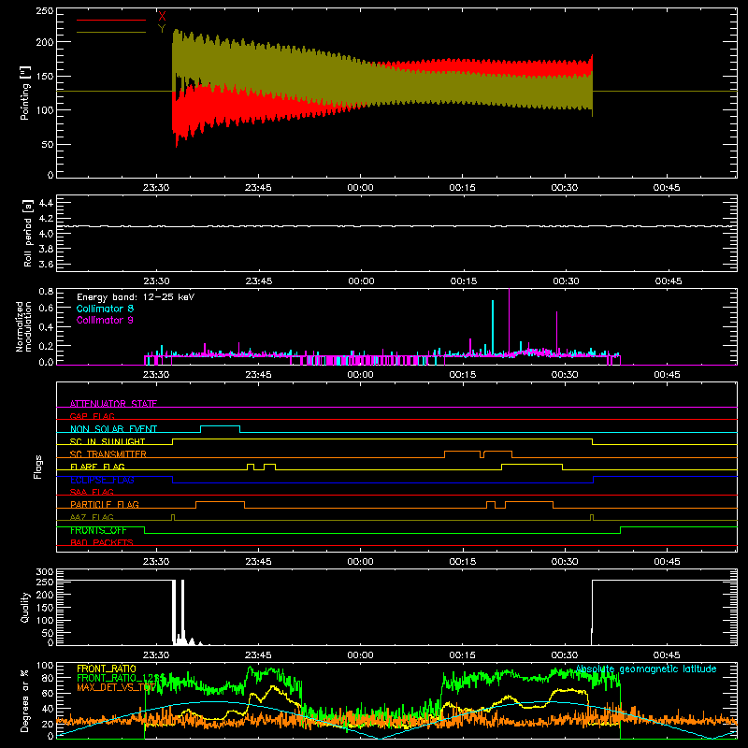Click the 00:15 tick under Roll period plot

coord(463,281)
